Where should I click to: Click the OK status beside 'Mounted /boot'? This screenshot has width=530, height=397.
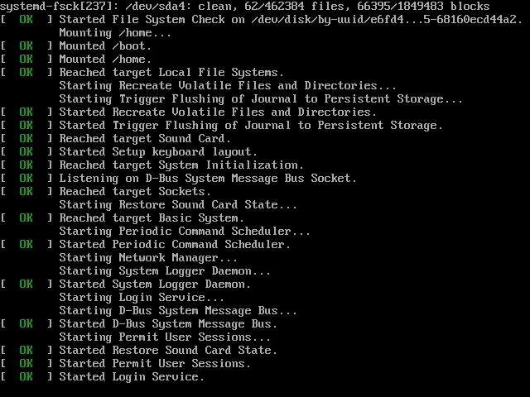26,45
